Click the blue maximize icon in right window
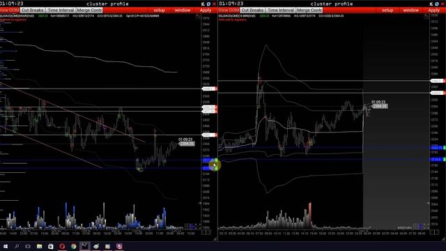The width and height of the screenshot is (446, 251). click(437, 3)
